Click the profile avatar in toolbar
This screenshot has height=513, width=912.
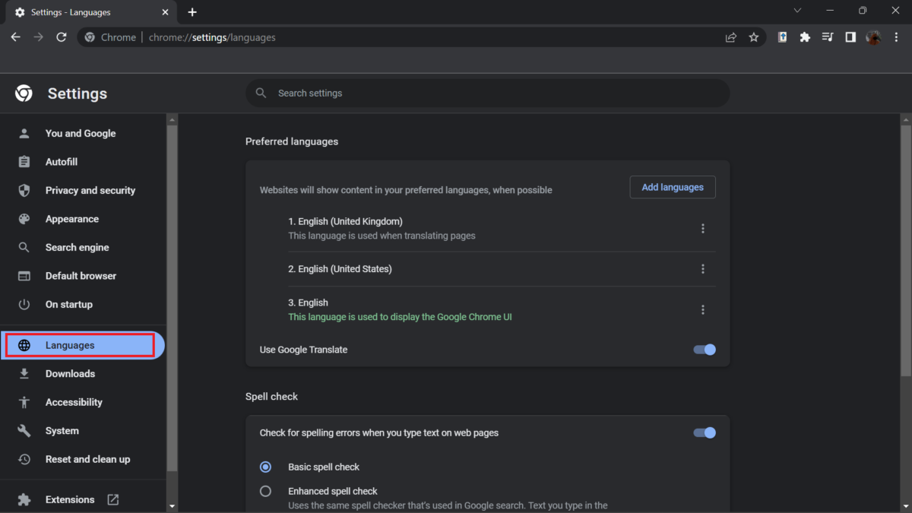[x=873, y=37]
